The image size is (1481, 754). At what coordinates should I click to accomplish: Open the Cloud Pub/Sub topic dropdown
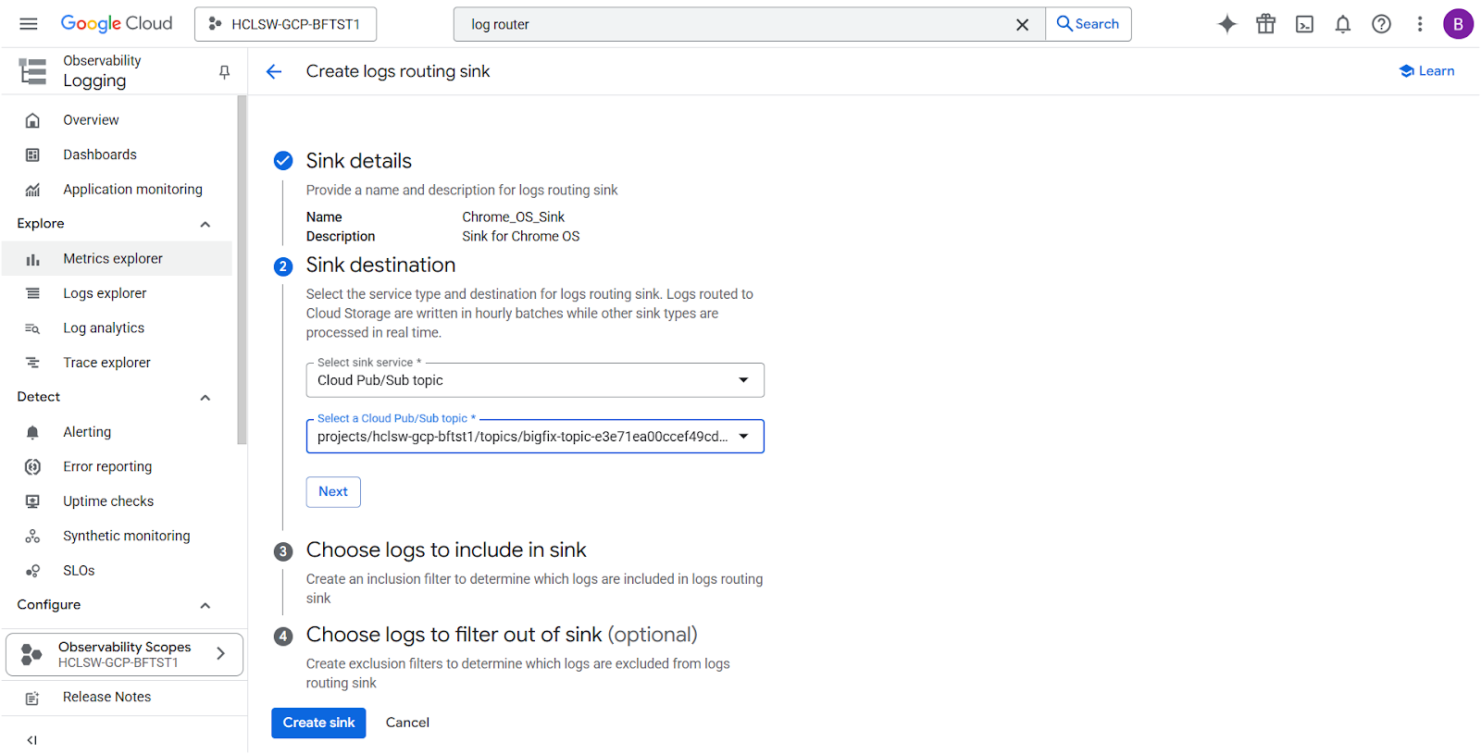click(x=535, y=437)
